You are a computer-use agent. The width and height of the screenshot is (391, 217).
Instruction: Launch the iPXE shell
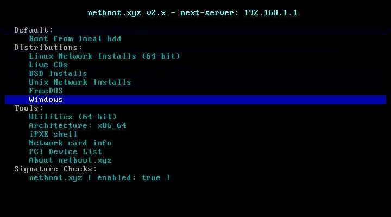[53, 135]
